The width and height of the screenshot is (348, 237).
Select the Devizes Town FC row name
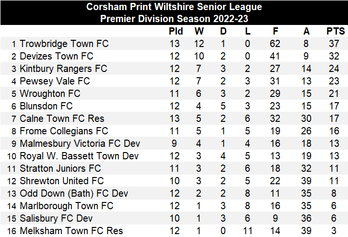56,56
